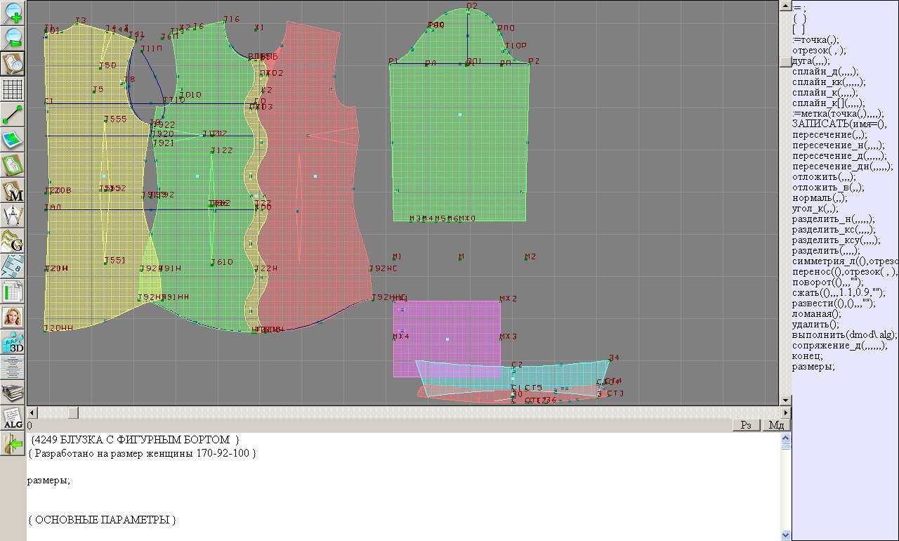Screen dimensions: 899x541
Task: Click the zoom out magnifier icon
Action: (13, 38)
